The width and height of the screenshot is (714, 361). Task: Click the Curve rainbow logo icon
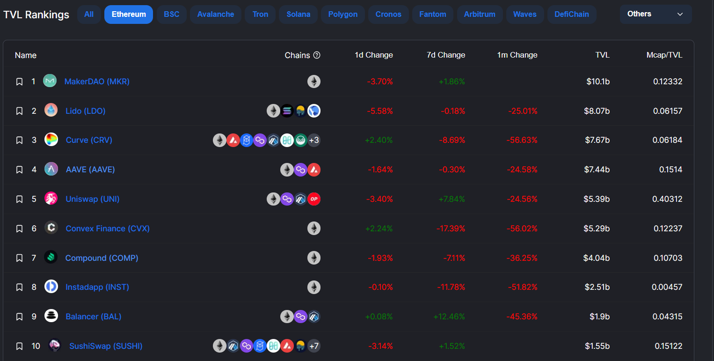pos(51,140)
